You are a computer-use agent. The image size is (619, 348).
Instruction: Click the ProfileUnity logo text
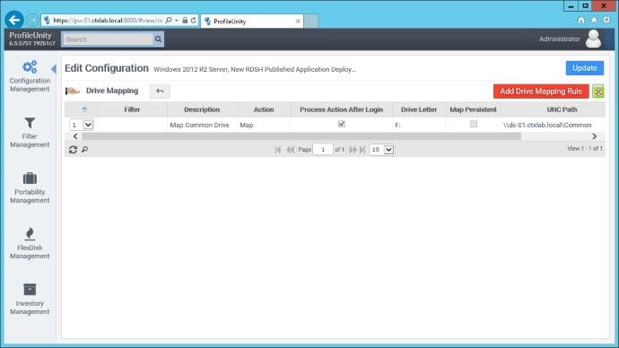tap(31, 35)
